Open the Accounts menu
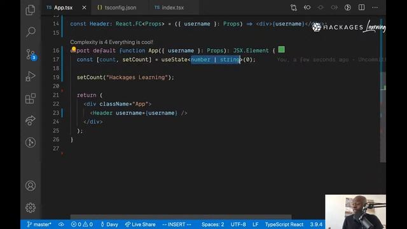Image resolution: width=407 pixels, height=229 pixels. click(31, 186)
